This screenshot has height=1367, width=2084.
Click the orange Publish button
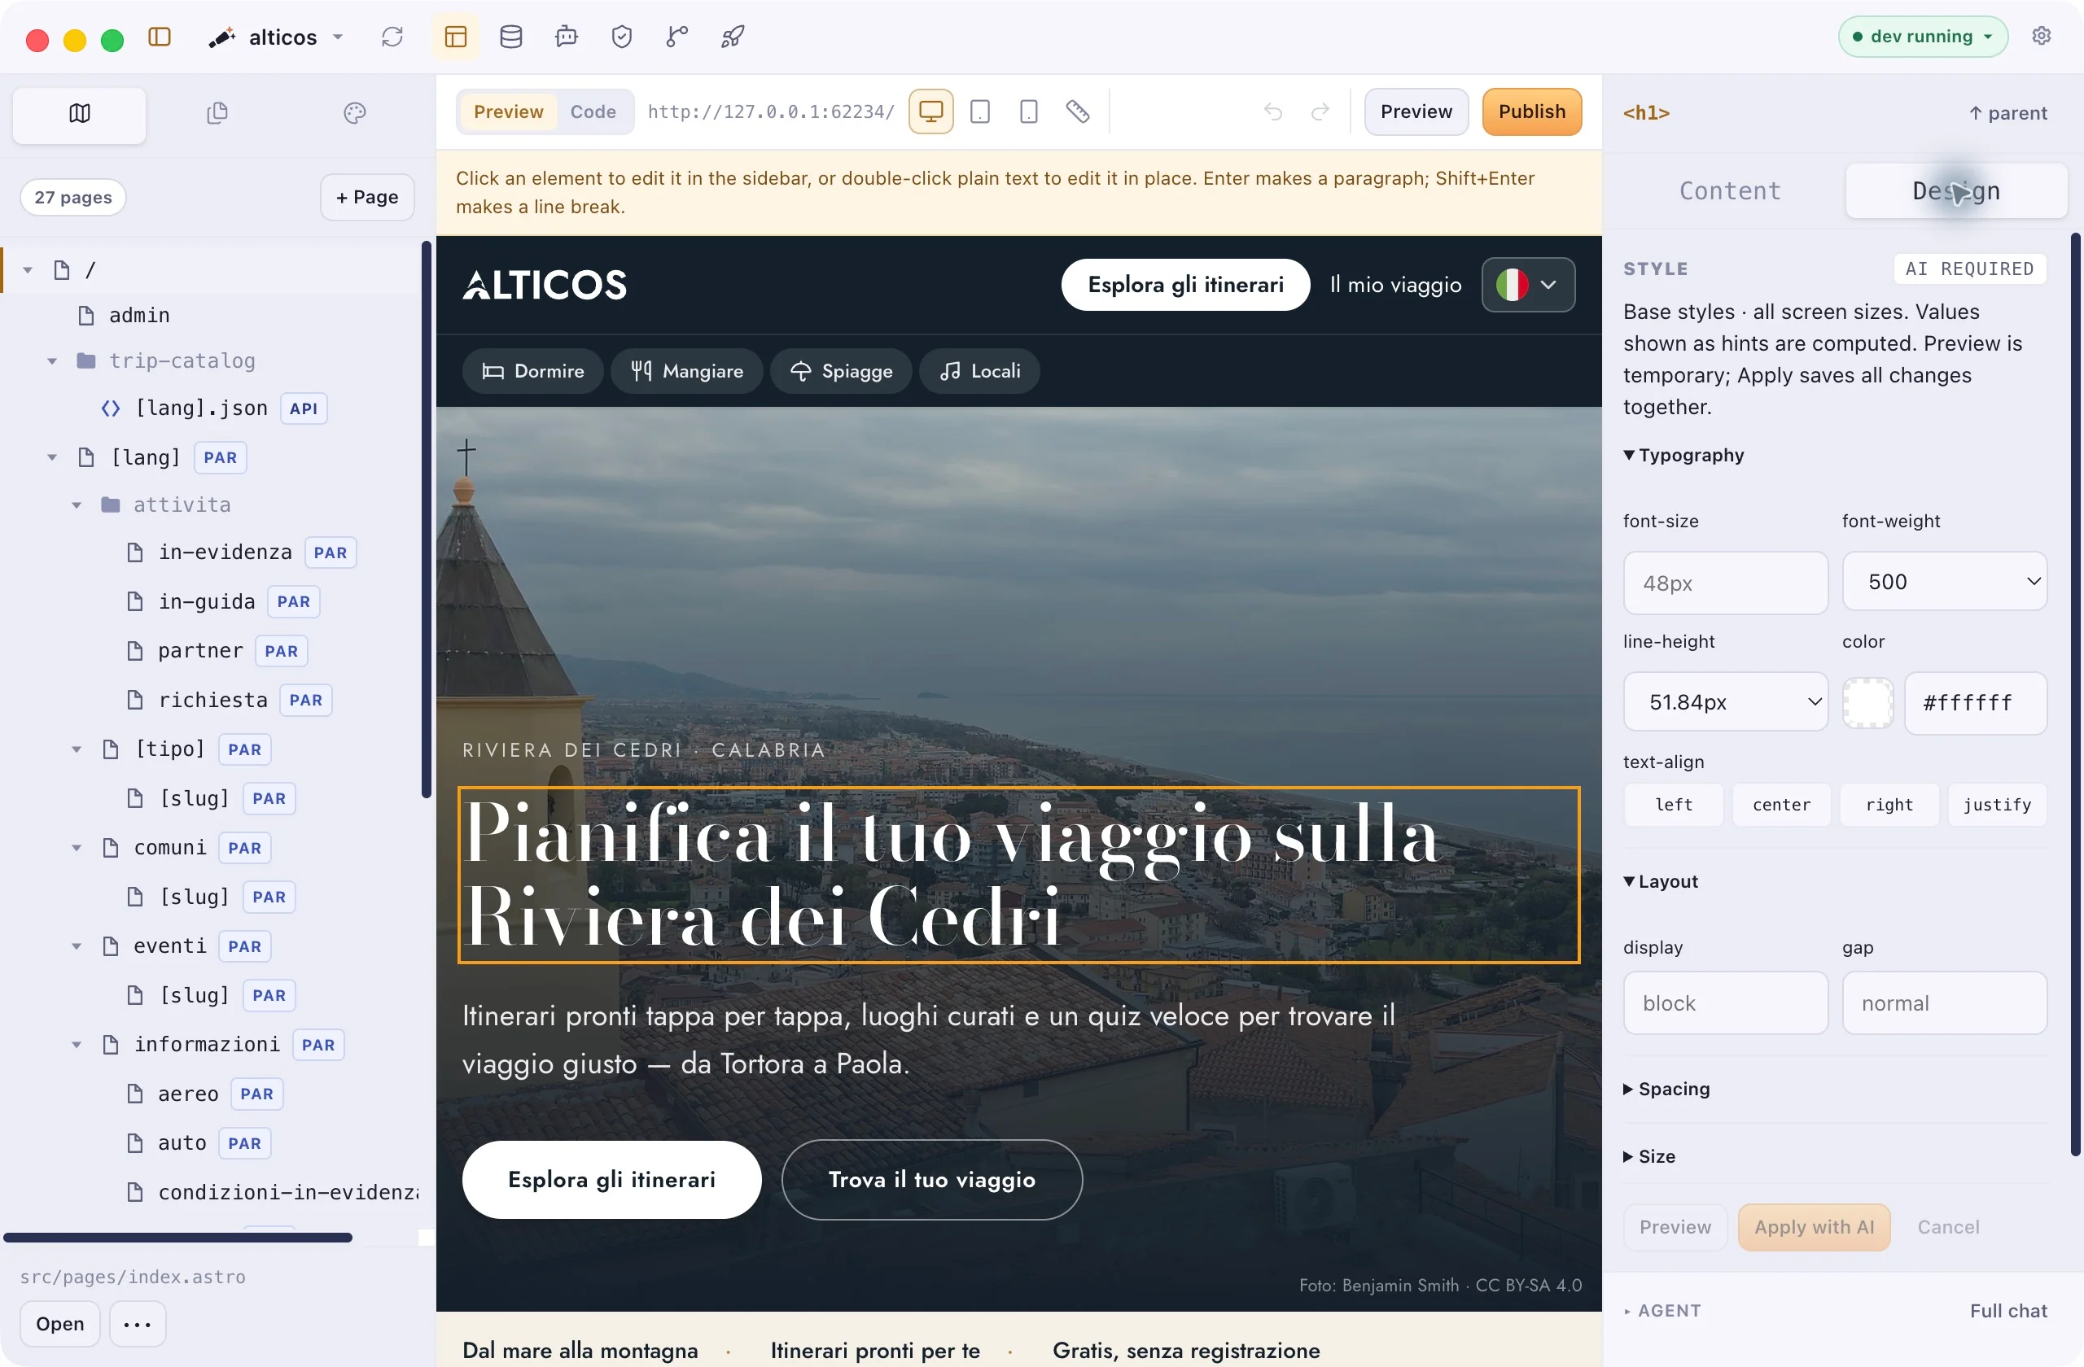click(1531, 112)
